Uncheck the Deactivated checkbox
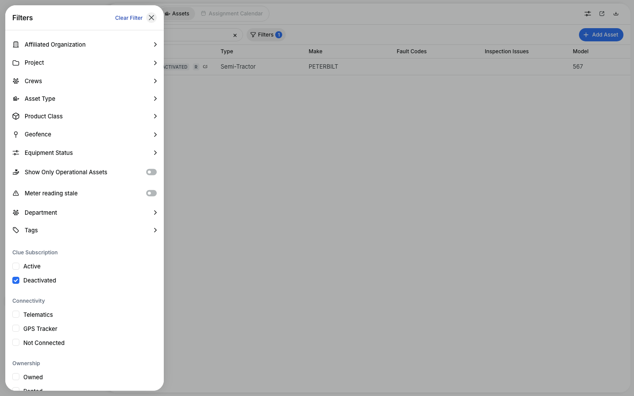 click(x=16, y=280)
